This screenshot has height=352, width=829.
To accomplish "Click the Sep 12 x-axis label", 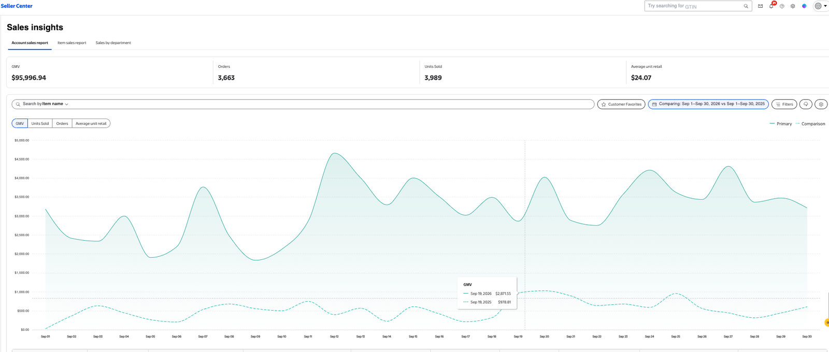I will pos(334,336).
